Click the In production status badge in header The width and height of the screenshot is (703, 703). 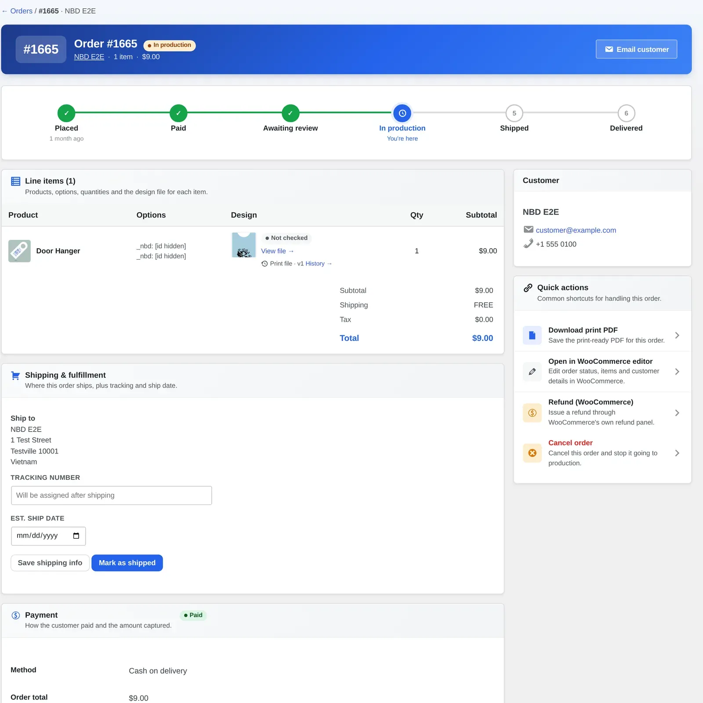coord(170,45)
